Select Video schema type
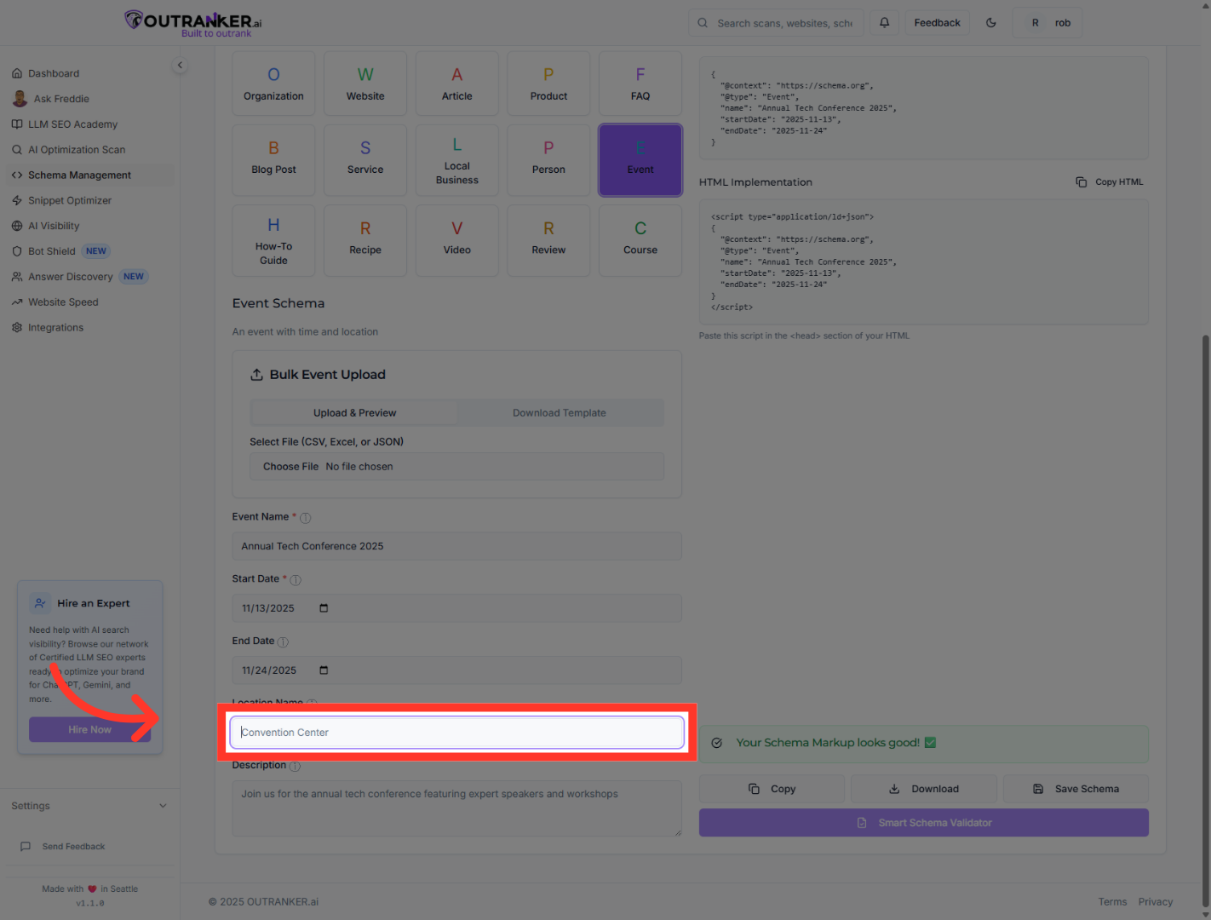 pos(457,240)
